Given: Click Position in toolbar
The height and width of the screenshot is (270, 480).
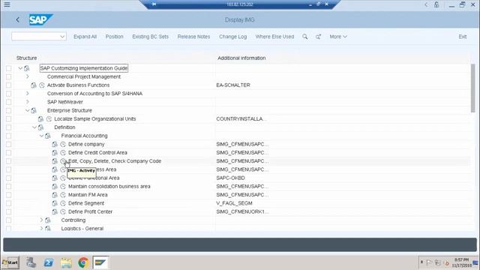Looking at the screenshot, I should [x=114, y=37].
